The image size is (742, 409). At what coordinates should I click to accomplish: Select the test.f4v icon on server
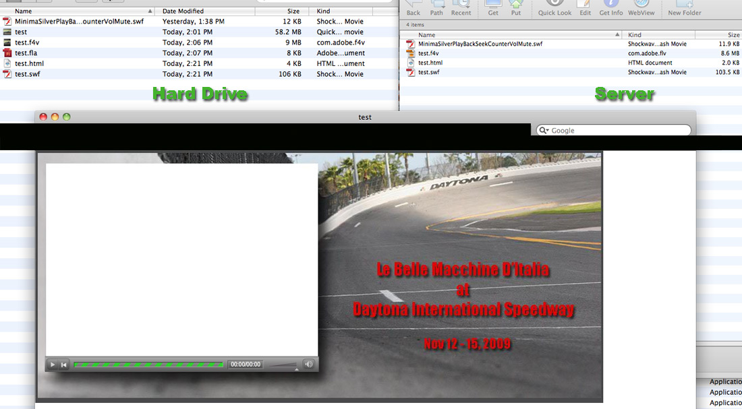(410, 53)
